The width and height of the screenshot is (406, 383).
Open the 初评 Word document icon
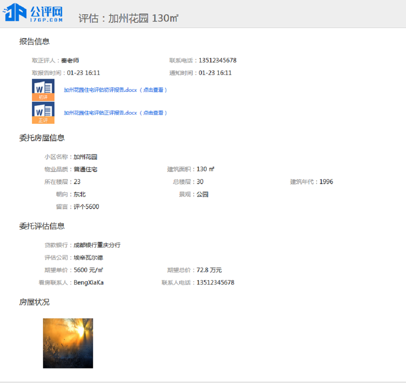point(43,90)
